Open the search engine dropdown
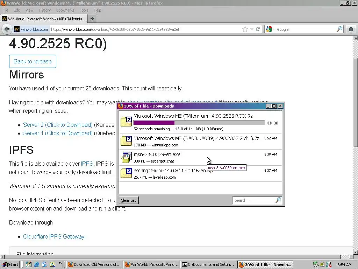Viewport: 358px width, 269px height. [270, 29]
